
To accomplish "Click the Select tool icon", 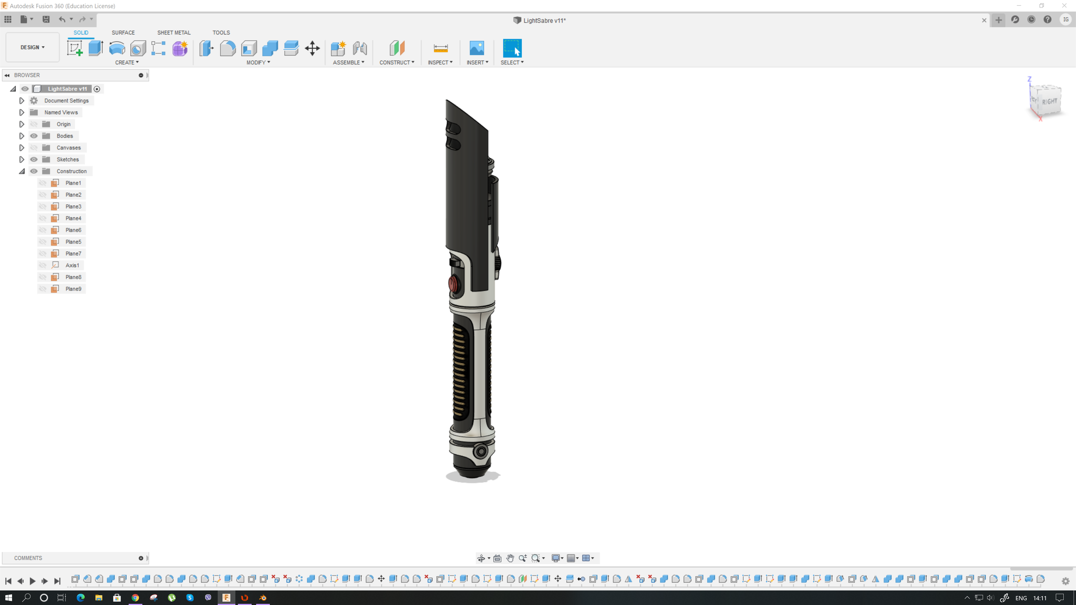I will pos(512,48).
